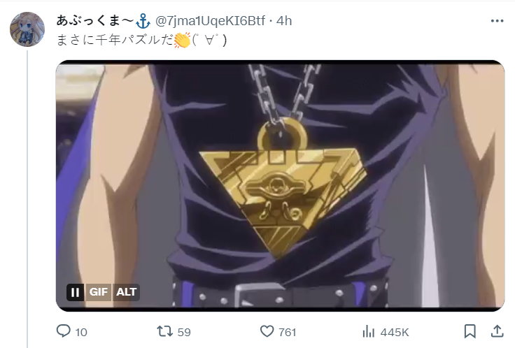This screenshot has width=515, height=348.
Task: Visit the @7jma1UqeKI6Btf handle link
Action: [x=210, y=21]
